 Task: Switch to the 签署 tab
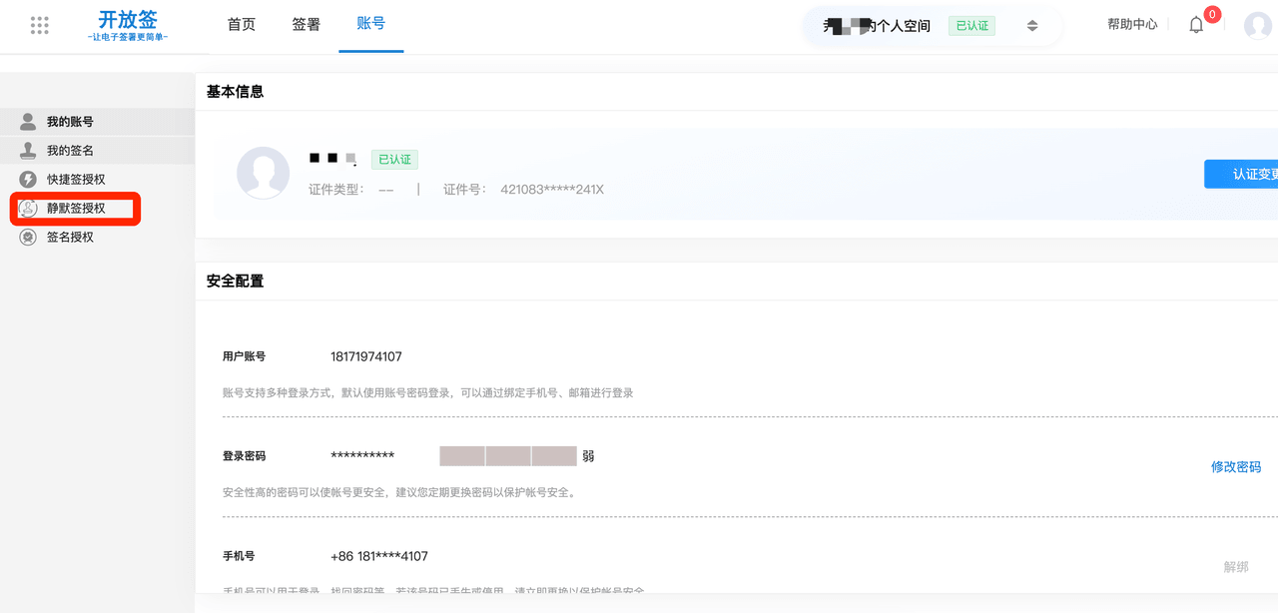(x=307, y=25)
